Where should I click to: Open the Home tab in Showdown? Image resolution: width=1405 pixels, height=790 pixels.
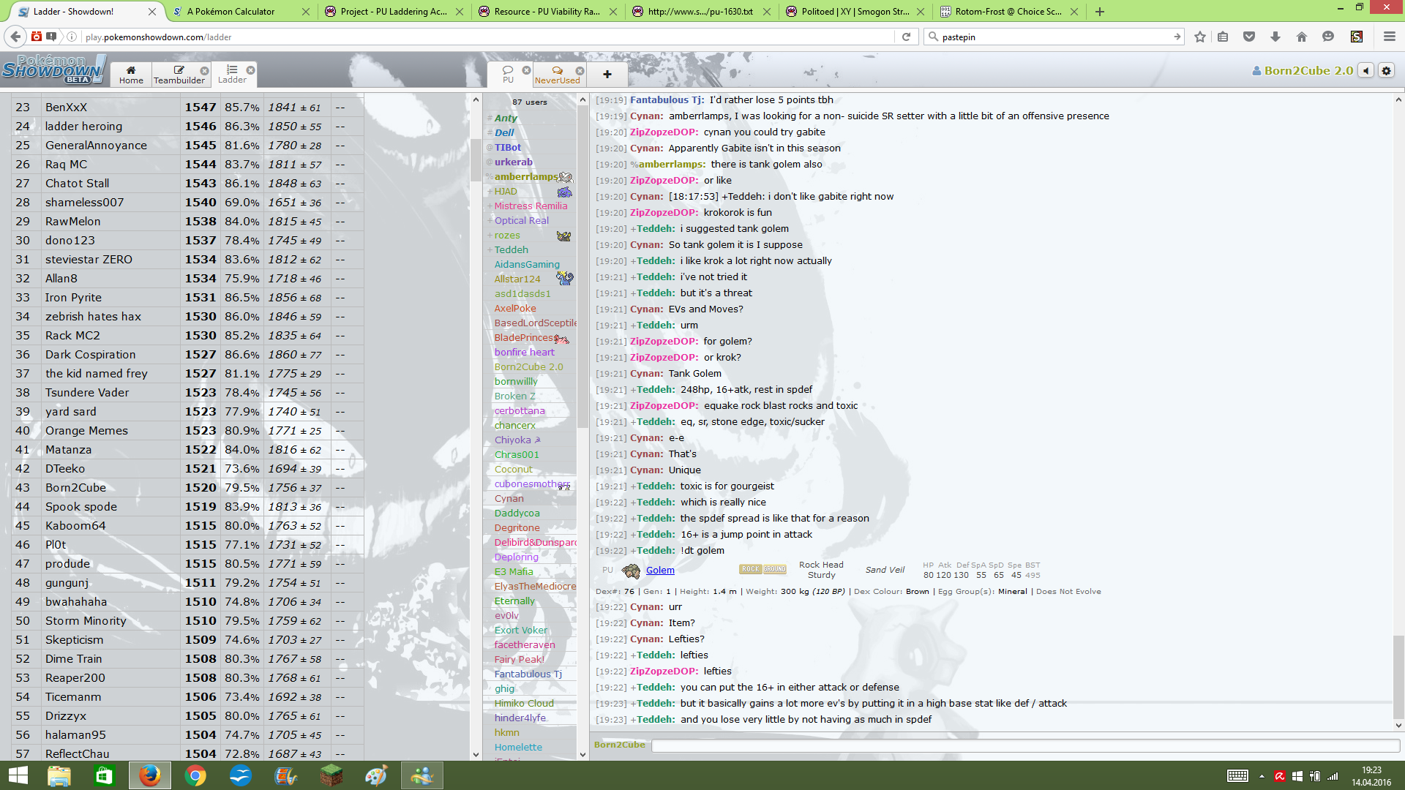click(x=131, y=74)
